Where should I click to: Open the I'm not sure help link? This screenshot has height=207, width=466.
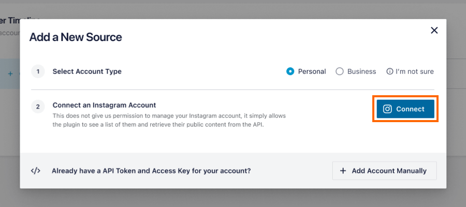414,71
